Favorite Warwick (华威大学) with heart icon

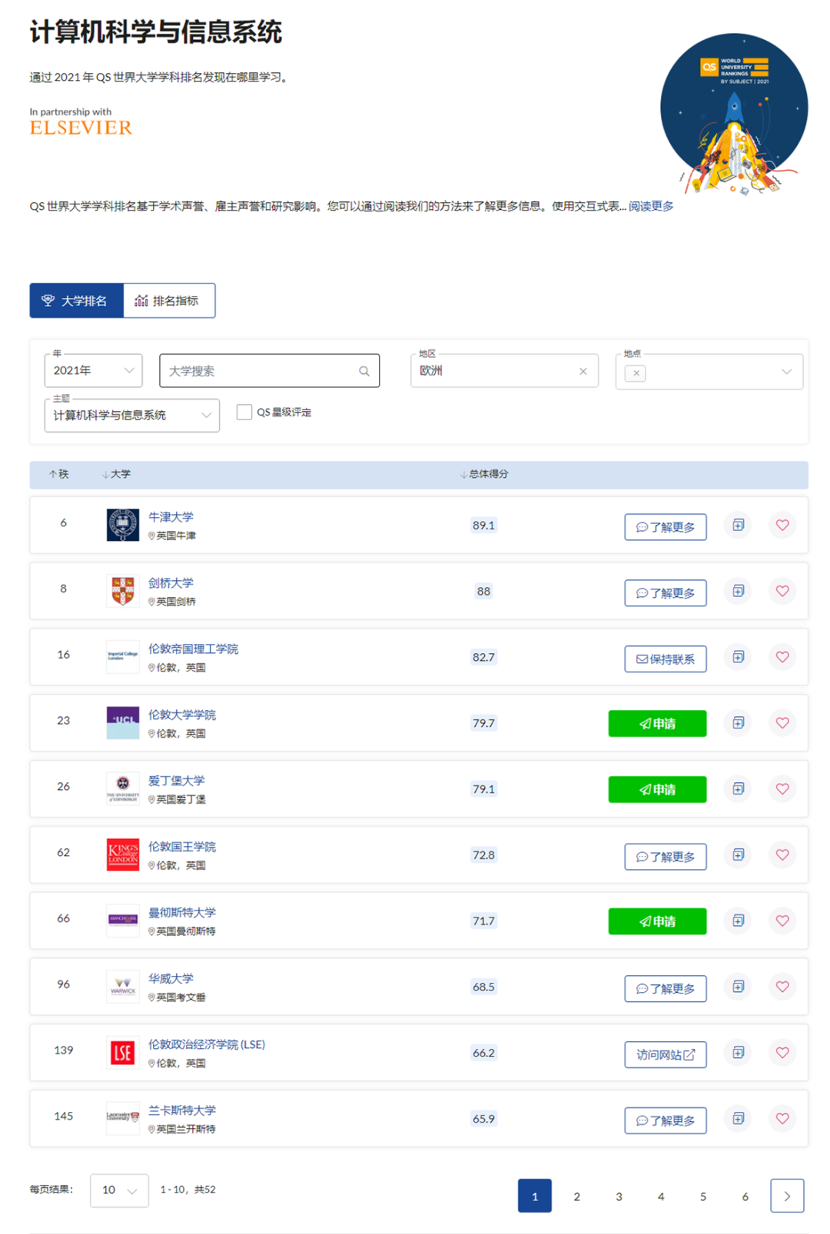782,987
